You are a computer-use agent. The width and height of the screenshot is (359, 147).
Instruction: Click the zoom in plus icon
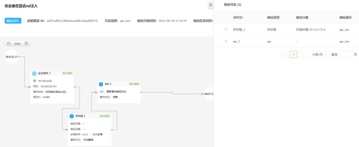26,43
